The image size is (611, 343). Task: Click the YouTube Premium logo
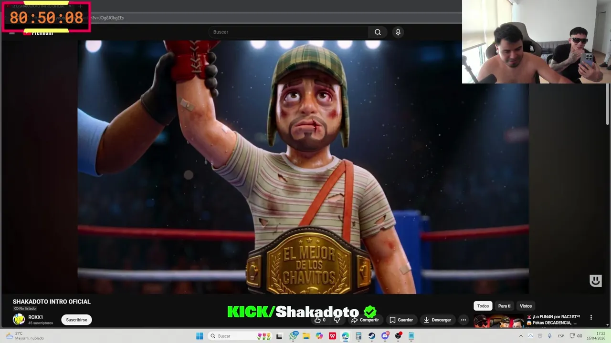pyautogui.click(x=38, y=33)
